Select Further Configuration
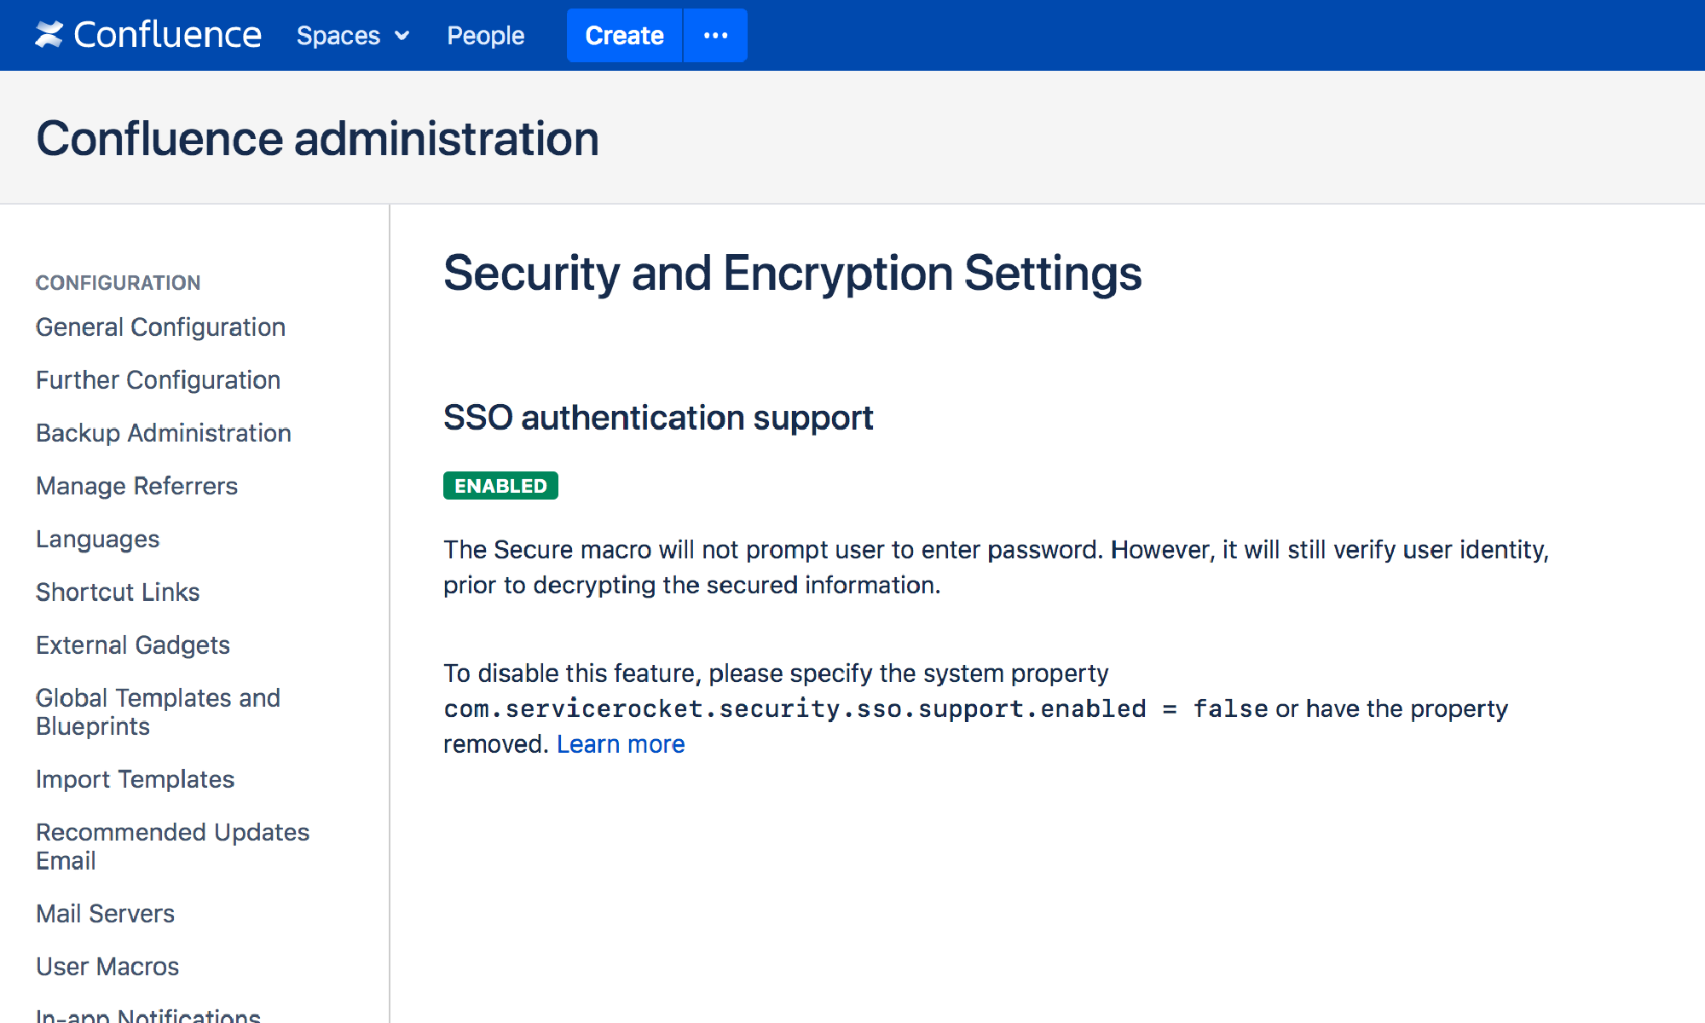This screenshot has height=1023, width=1705. [x=158, y=379]
